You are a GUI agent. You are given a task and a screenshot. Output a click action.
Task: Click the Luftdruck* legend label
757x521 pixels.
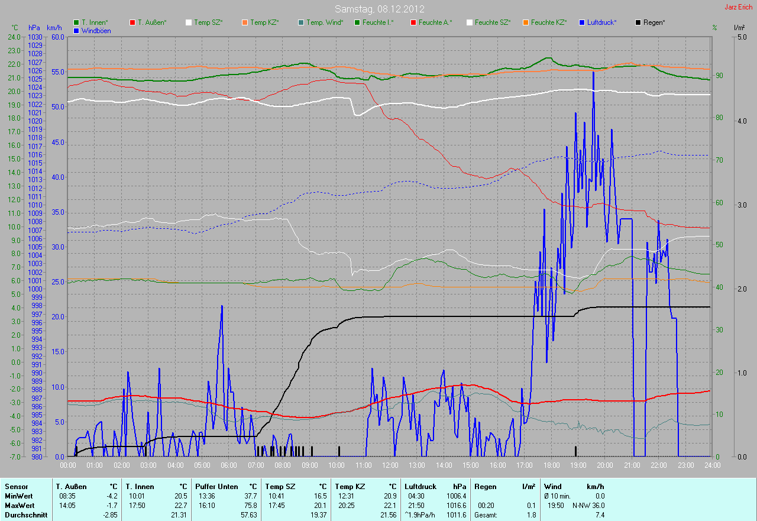[x=602, y=22]
